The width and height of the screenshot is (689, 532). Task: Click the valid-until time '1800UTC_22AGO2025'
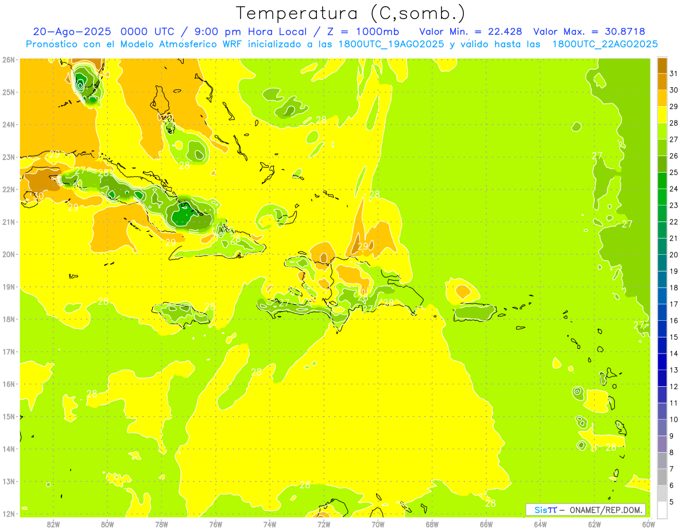605,44
